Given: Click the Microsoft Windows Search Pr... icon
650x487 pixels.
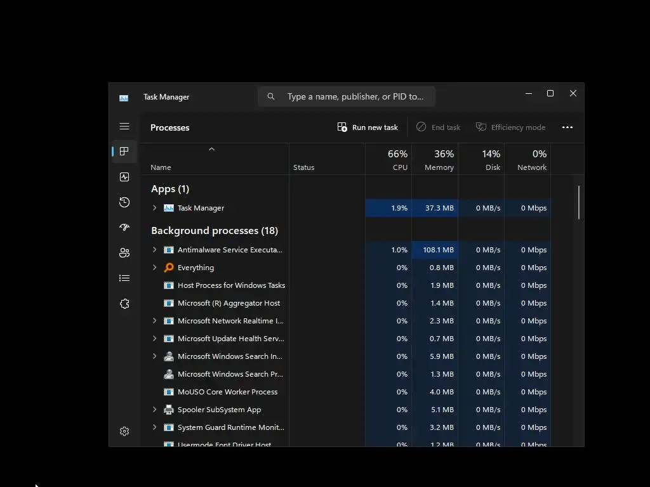Looking at the screenshot, I should coord(169,374).
